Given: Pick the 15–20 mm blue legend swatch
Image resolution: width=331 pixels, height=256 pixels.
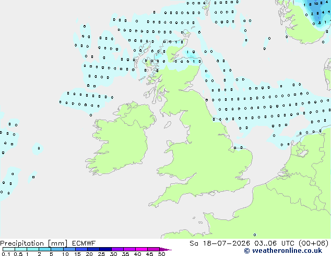Looking at the screenshot, I should (x=81, y=249).
